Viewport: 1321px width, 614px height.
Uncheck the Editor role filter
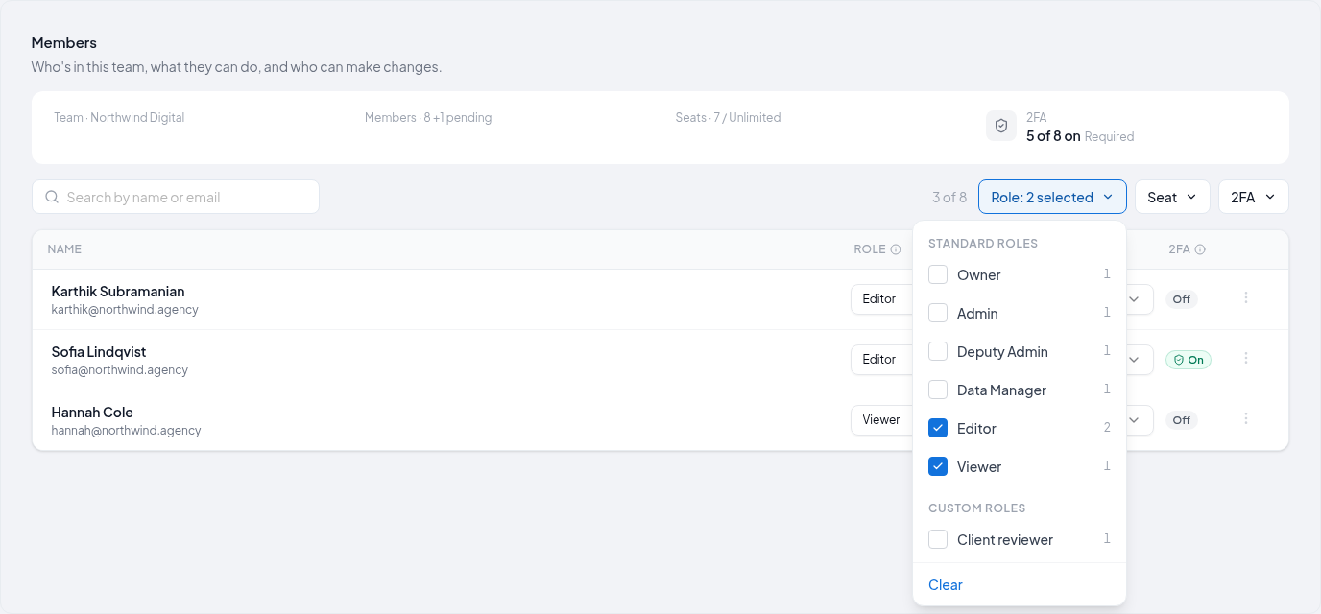click(x=938, y=429)
